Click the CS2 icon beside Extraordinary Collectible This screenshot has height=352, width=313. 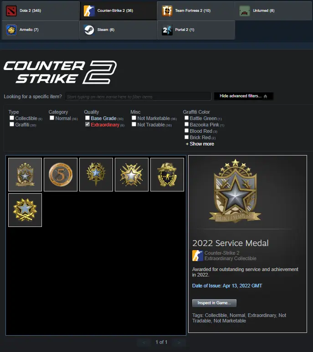pos(197,256)
